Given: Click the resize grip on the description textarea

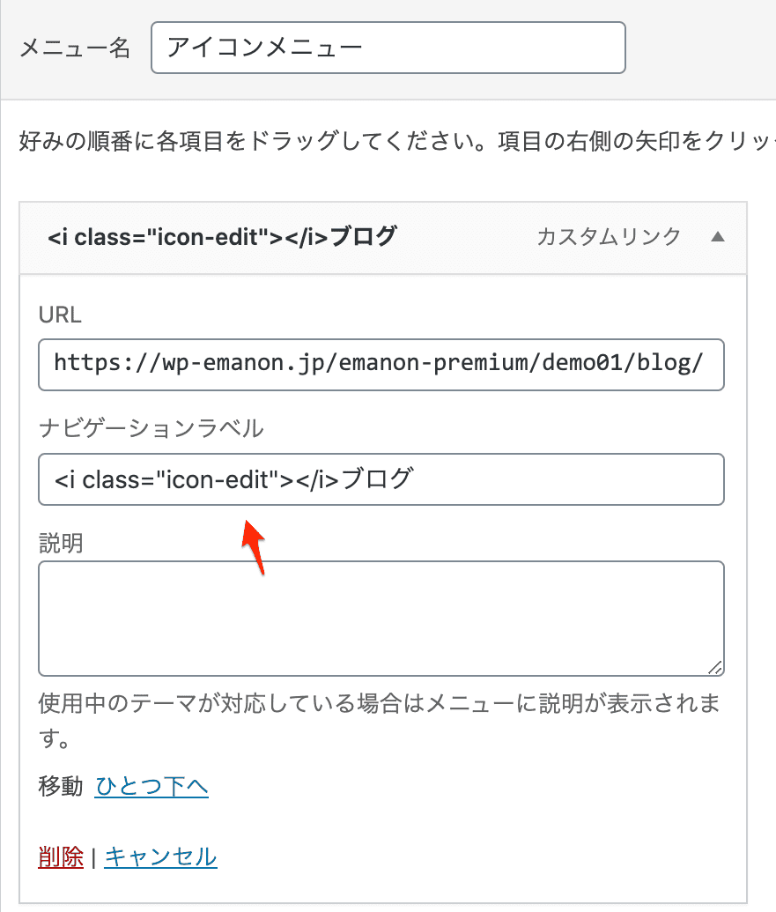Looking at the screenshot, I should (x=715, y=668).
